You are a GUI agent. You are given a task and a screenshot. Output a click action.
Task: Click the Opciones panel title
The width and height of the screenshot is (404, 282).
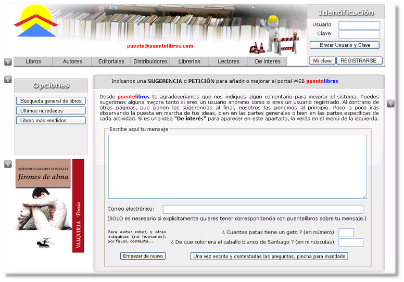pyautogui.click(x=51, y=85)
